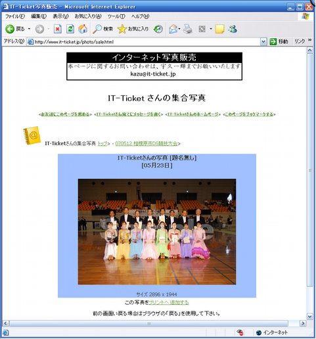
Task: Click the address bar URL field
Action: click(x=147, y=41)
